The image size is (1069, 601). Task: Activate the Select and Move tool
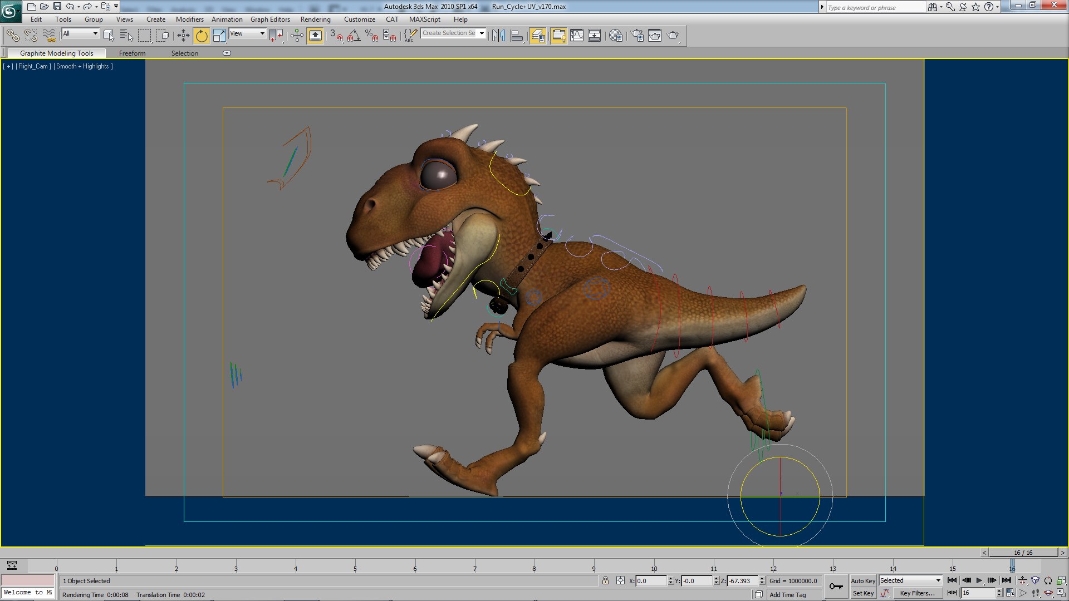pos(183,36)
